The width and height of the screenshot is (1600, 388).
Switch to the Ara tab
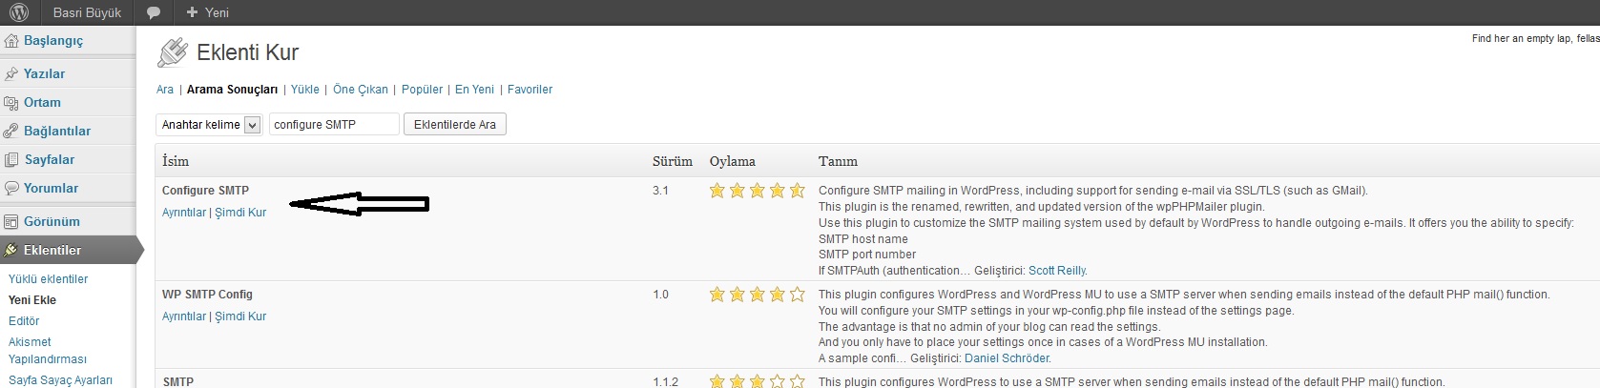165,90
